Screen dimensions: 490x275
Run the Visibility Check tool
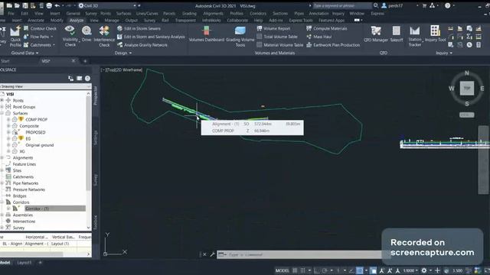[70, 36]
